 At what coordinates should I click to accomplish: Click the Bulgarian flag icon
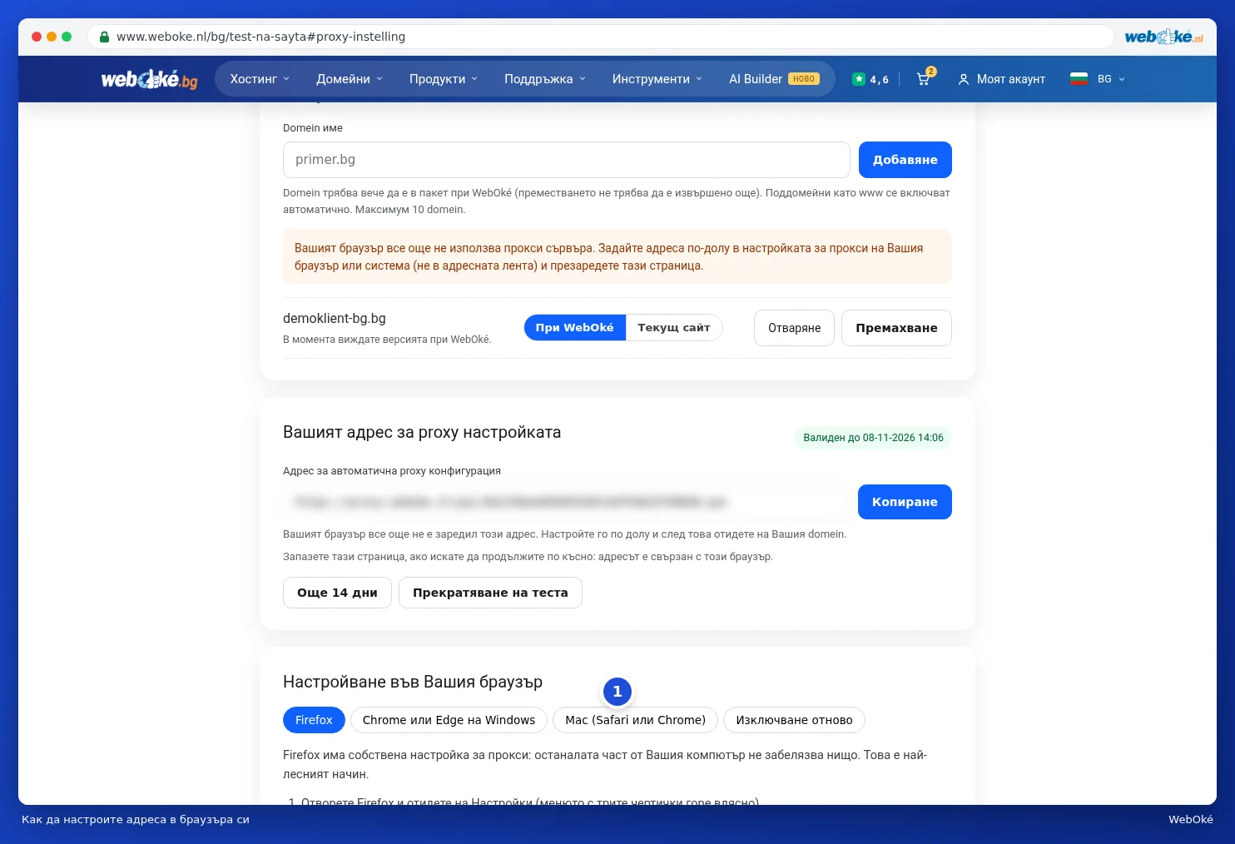click(x=1079, y=79)
